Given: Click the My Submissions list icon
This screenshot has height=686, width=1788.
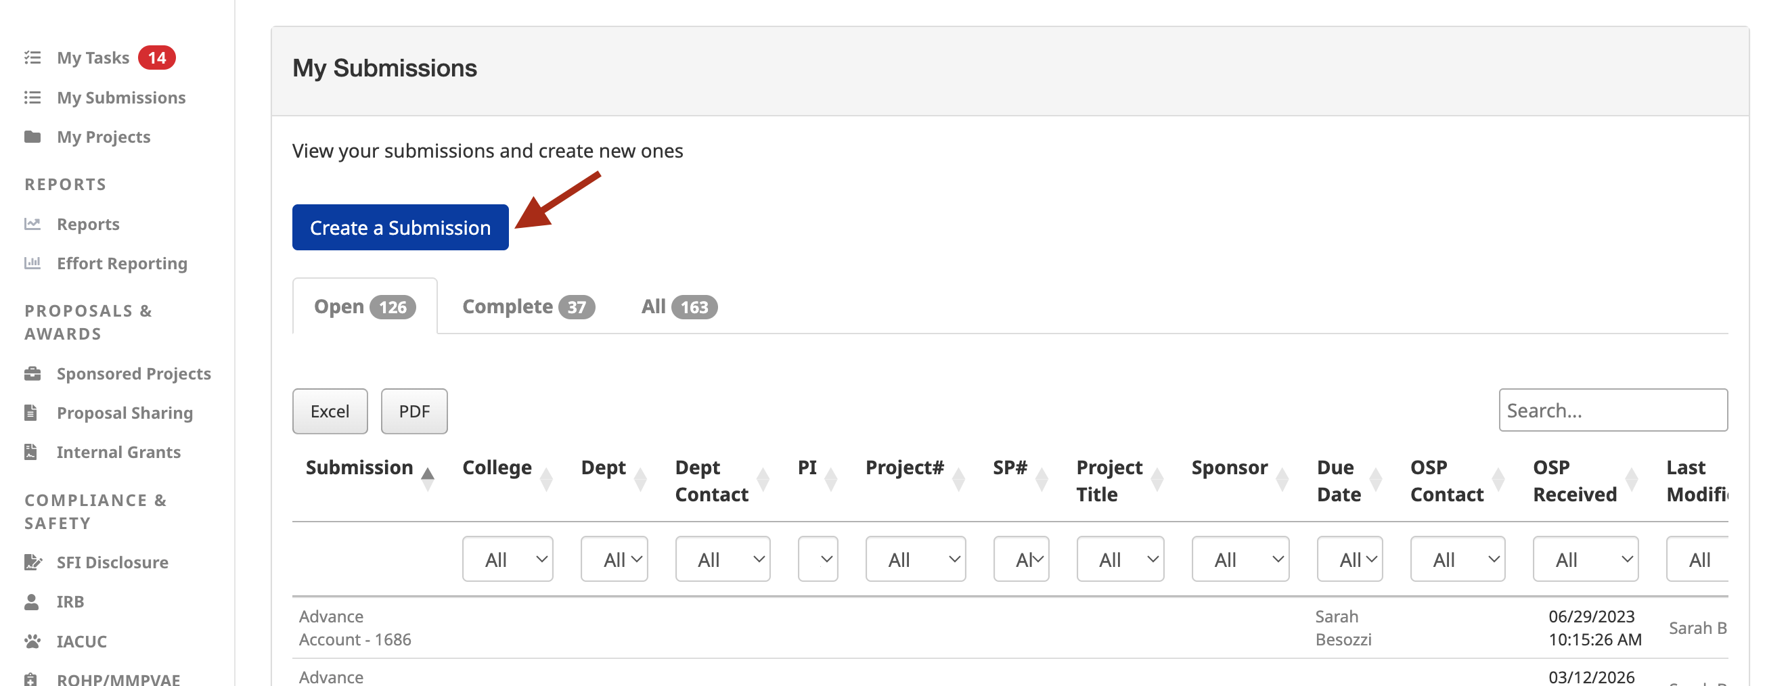Looking at the screenshot, I should point(32,97).
